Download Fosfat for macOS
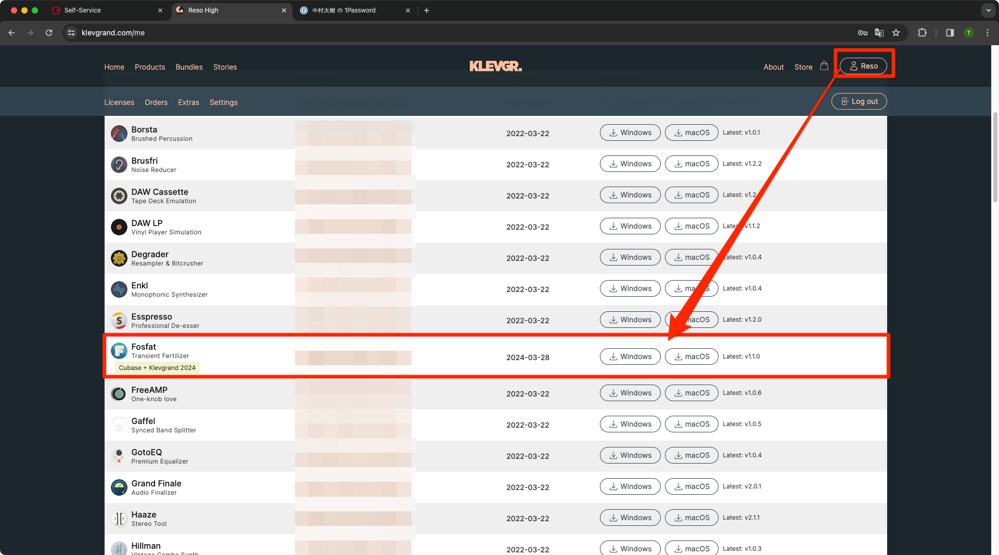This screenshot has height=555, width=999. [691, 356]
